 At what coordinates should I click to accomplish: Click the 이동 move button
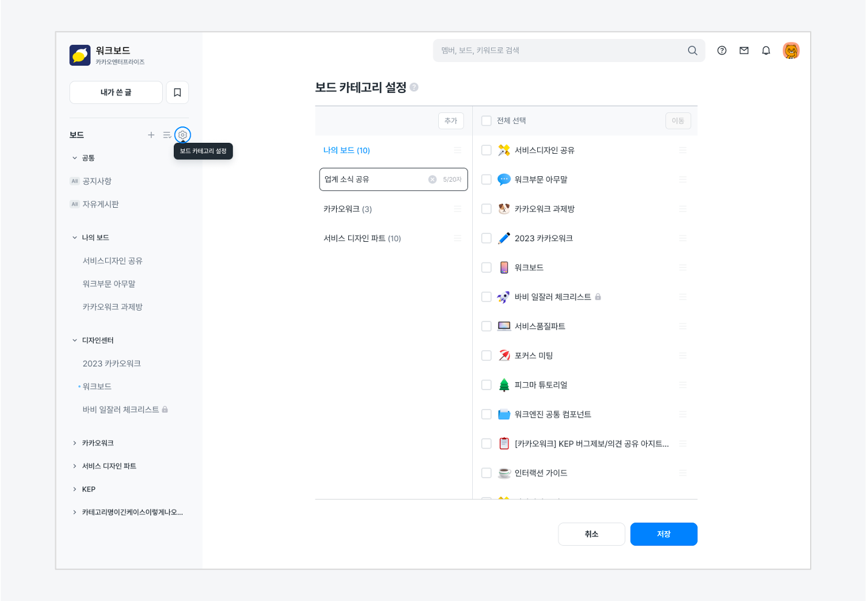tap(678, 121)
